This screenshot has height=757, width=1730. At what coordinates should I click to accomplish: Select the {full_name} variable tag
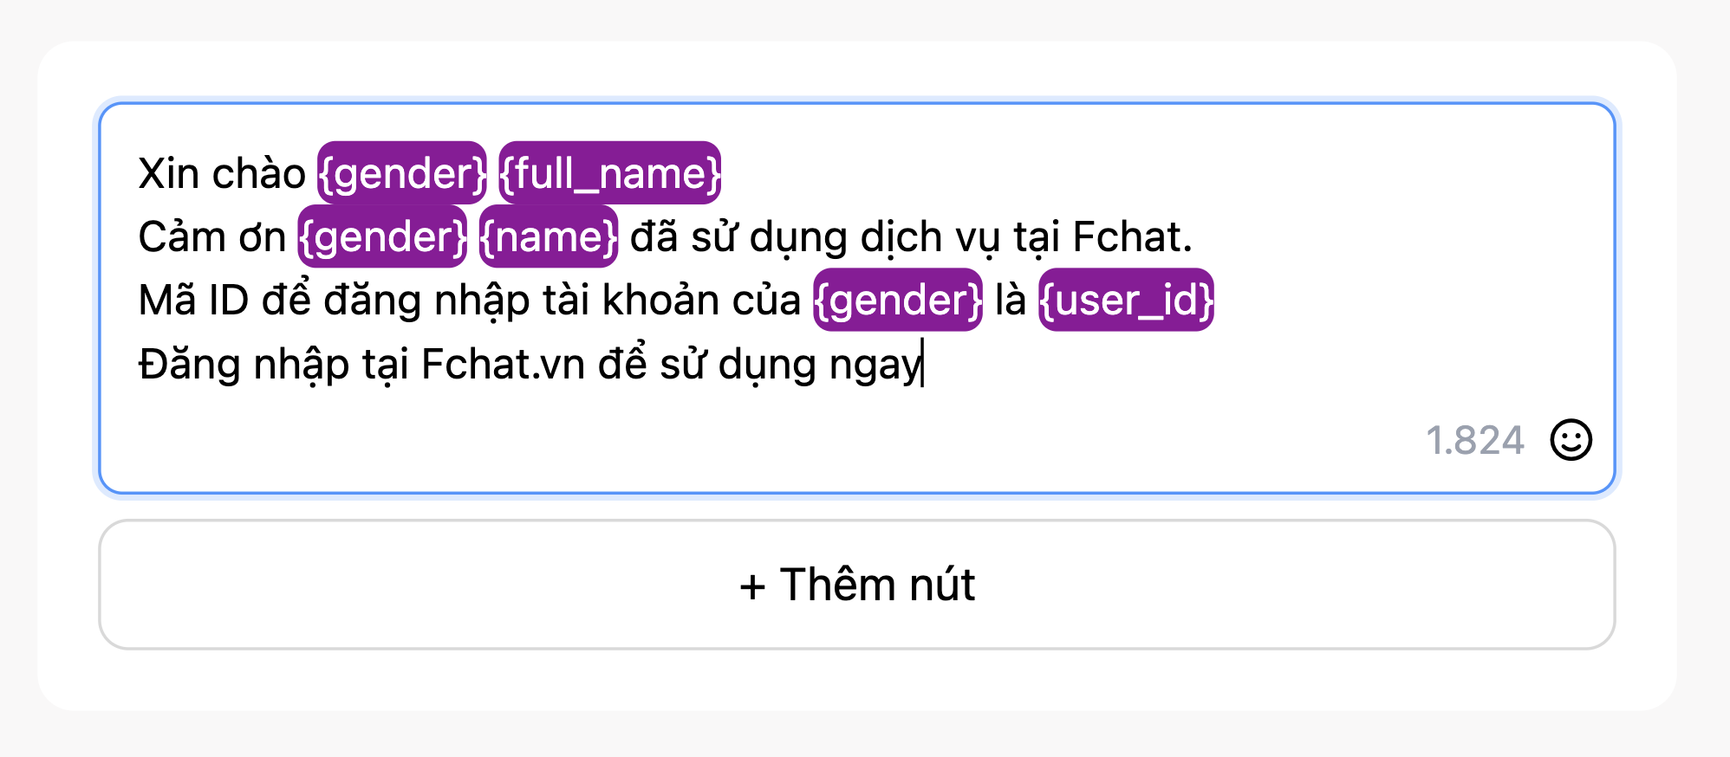pos(609,173)
